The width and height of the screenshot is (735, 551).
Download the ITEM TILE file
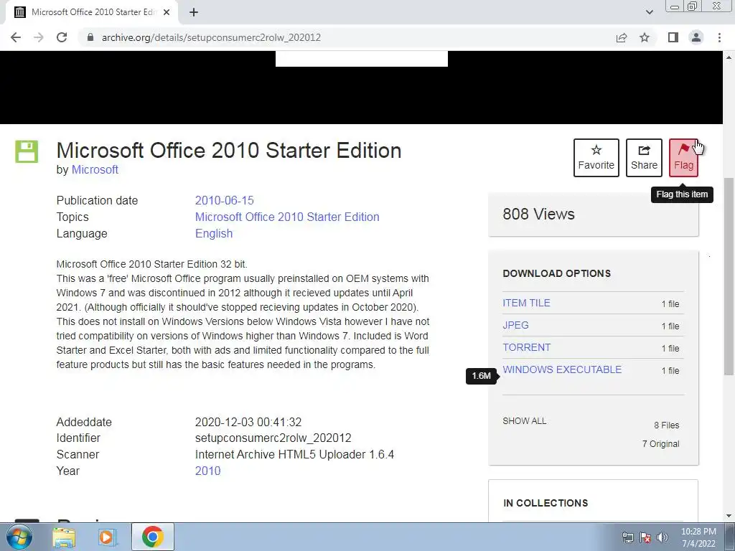click(526, 303)
